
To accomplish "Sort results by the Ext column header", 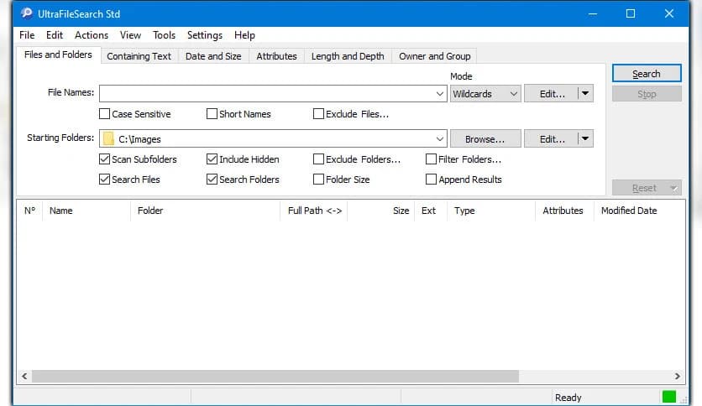I will pyautogui.click(x=430, y=211).
